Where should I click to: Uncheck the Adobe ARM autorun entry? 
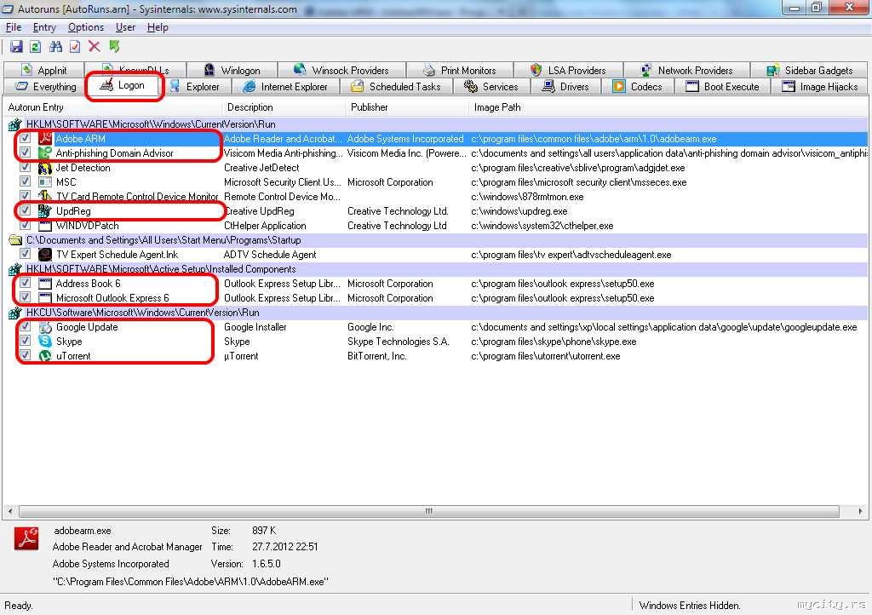point(25,137)
